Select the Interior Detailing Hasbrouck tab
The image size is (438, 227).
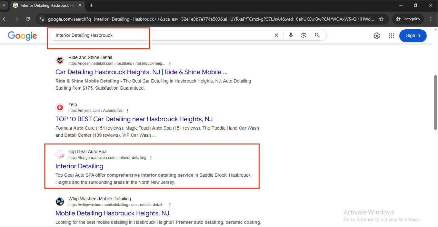click(x=45, y=5)
